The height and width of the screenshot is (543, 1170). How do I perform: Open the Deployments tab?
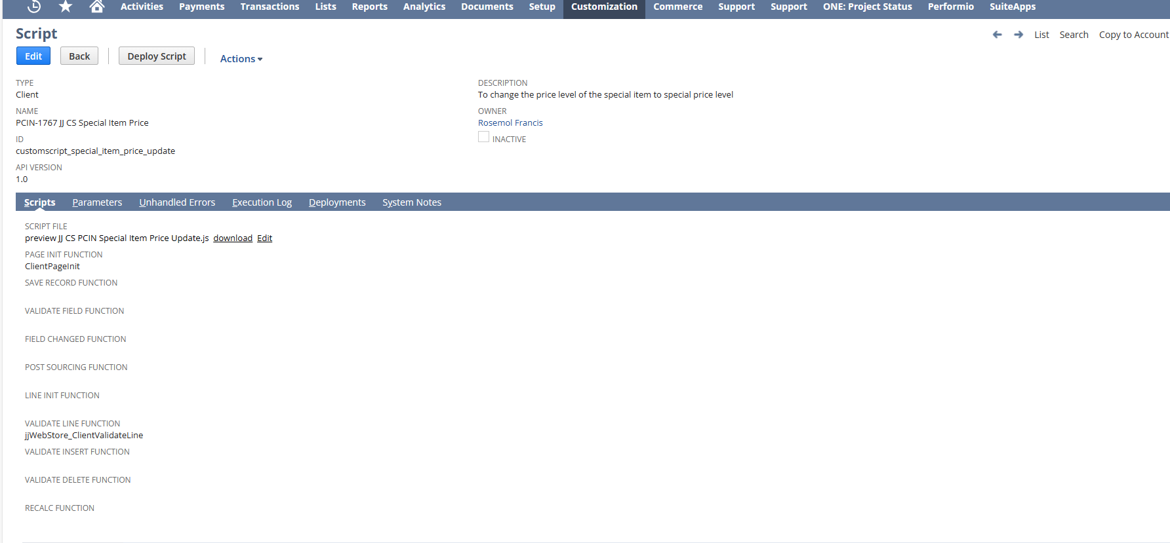click(337, 202)
